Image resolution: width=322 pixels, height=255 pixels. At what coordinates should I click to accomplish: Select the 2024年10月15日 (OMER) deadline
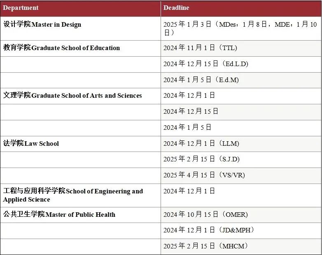pos(241,215)
